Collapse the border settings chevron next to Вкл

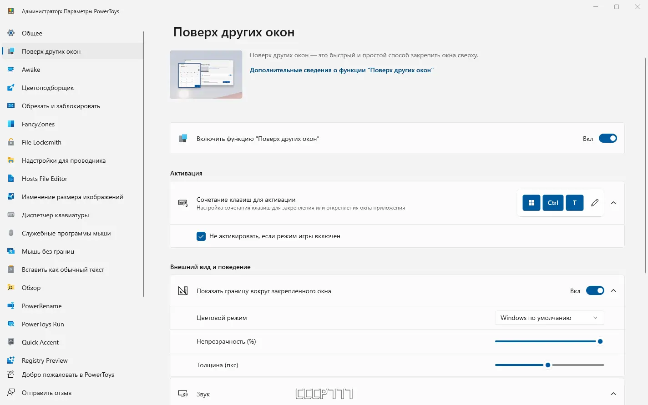(613, 290)
